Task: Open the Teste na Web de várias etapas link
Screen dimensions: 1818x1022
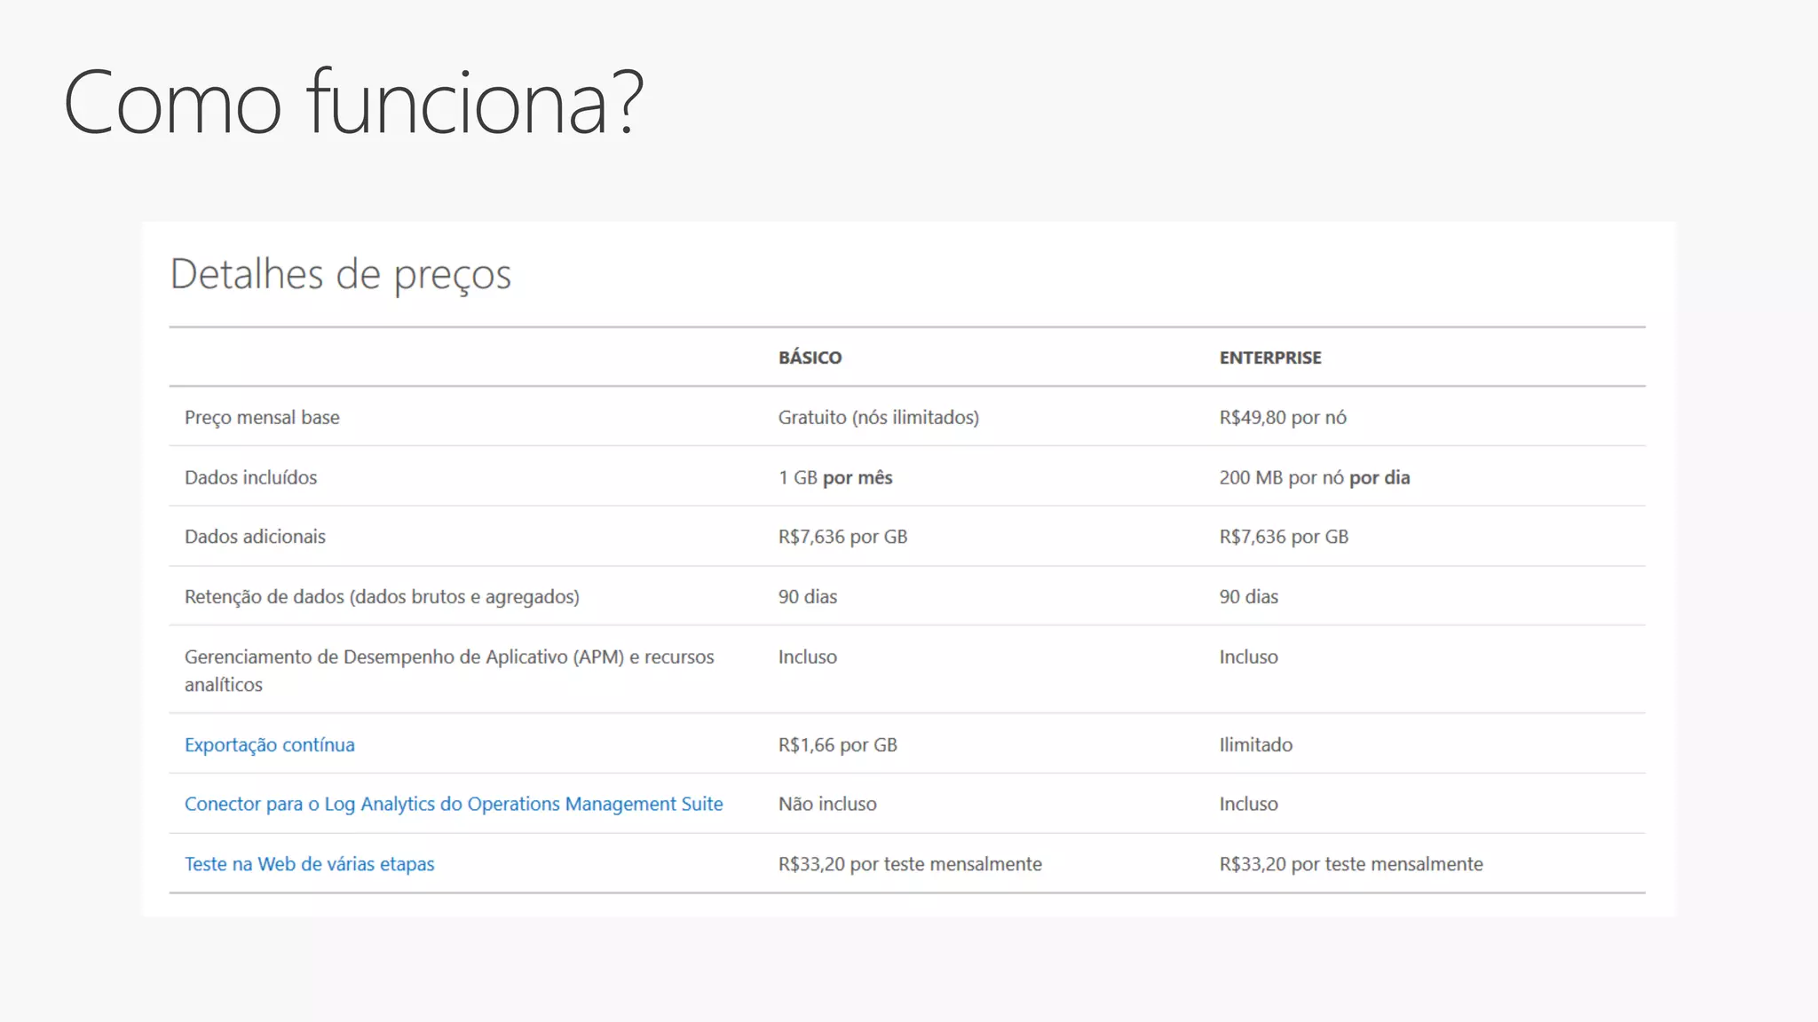Action: point(309,864)
